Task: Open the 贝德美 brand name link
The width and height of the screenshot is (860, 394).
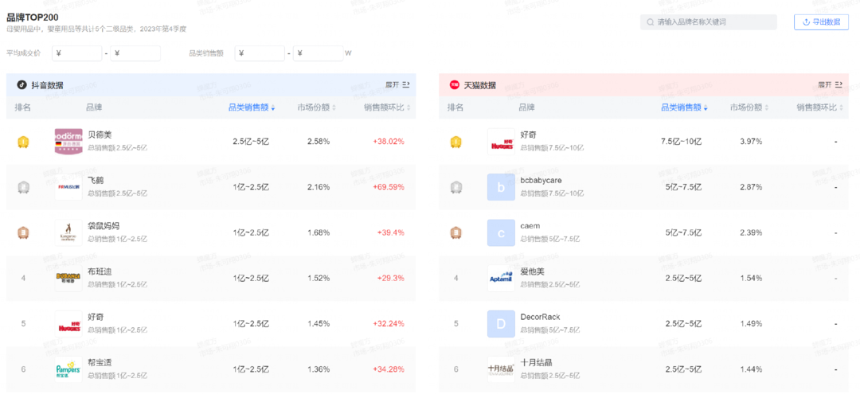Action: [100, 135]
